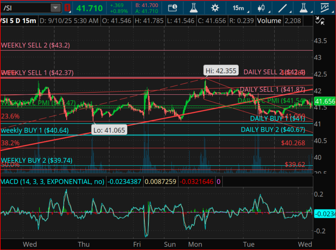This screenshot has width=336, height=250.
Task: Click the Hi: 42.355 price bubble
Action: coord(221,71)
